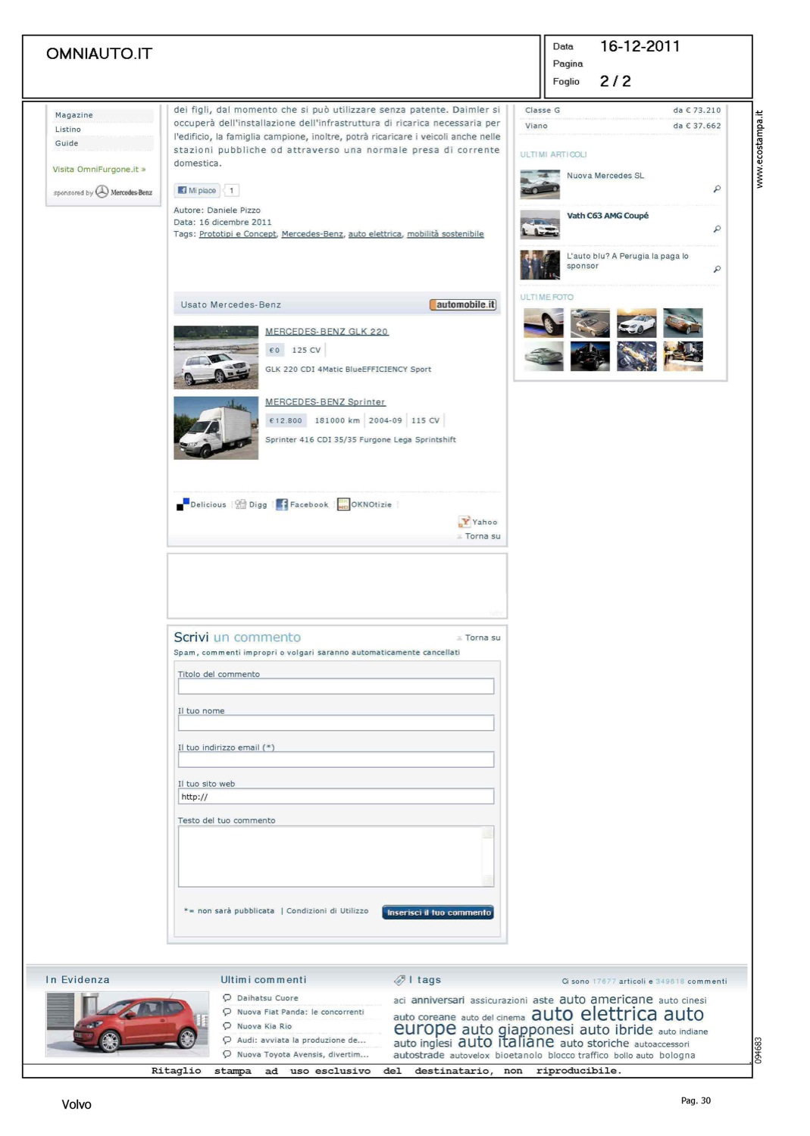Share the article via Digg icon
Screen dimensions: 810x1136
[x=240, y=504]
